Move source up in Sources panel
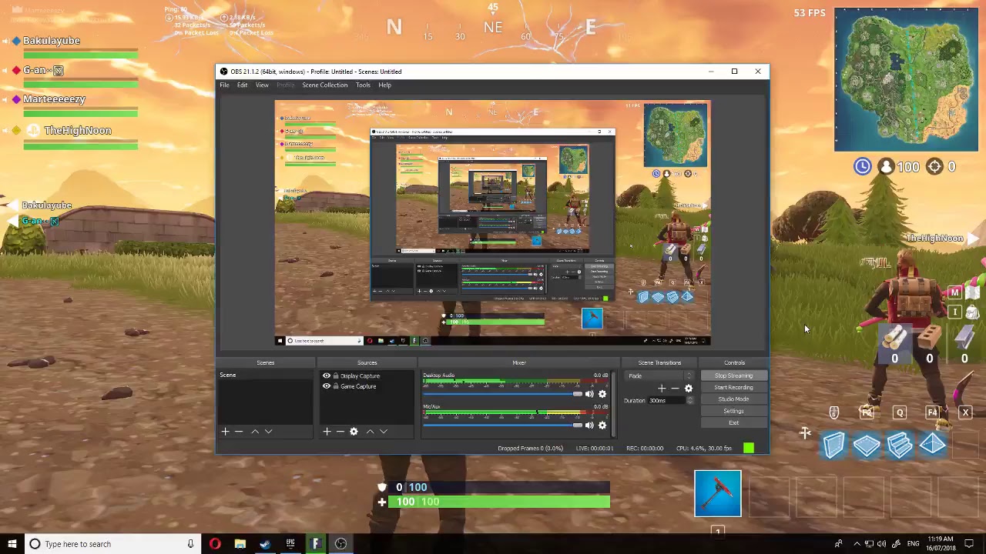The width and height of the screenshot is (986, 554). (x=370, y=432)
